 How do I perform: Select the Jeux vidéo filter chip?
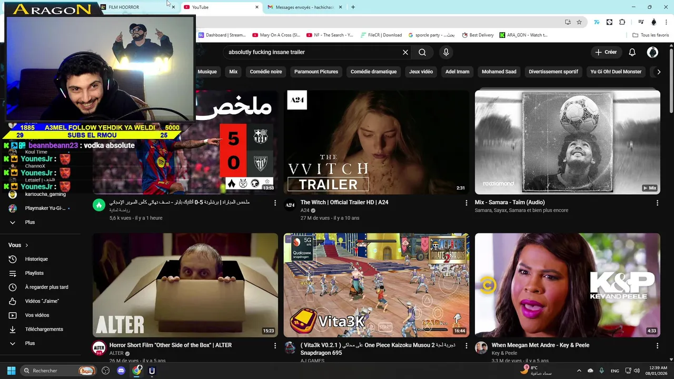click(421, 72)
